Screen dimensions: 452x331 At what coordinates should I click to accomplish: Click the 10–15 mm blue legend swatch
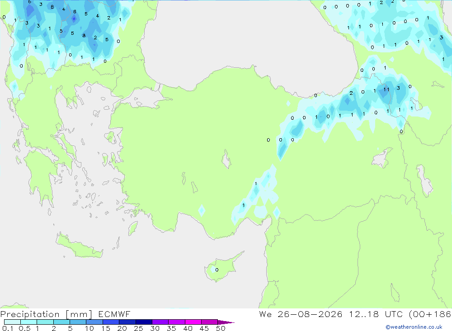94,322
